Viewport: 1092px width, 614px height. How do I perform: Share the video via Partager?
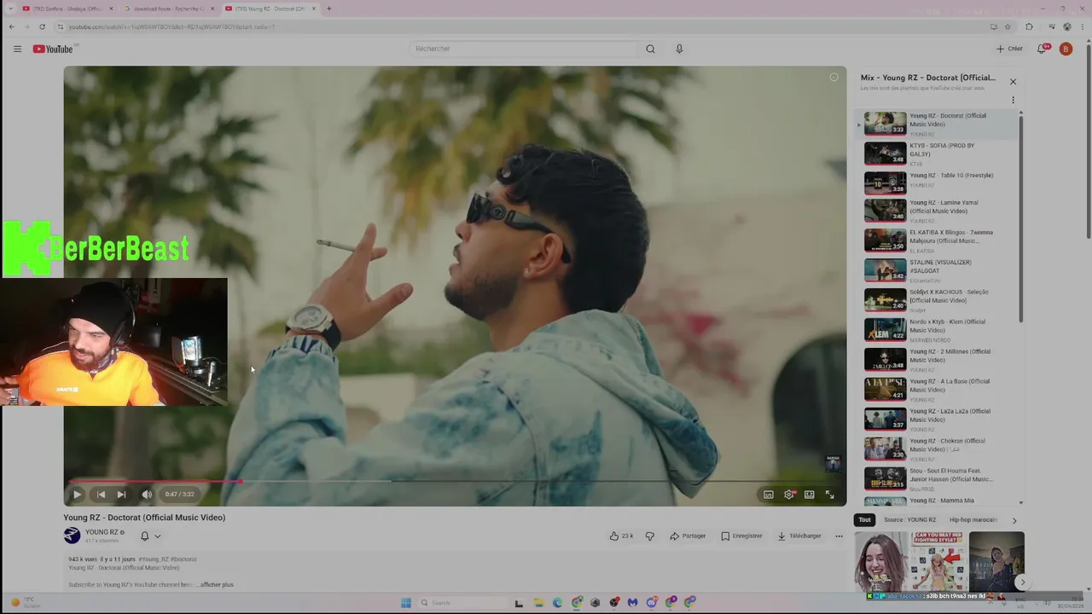click(688, 536)
